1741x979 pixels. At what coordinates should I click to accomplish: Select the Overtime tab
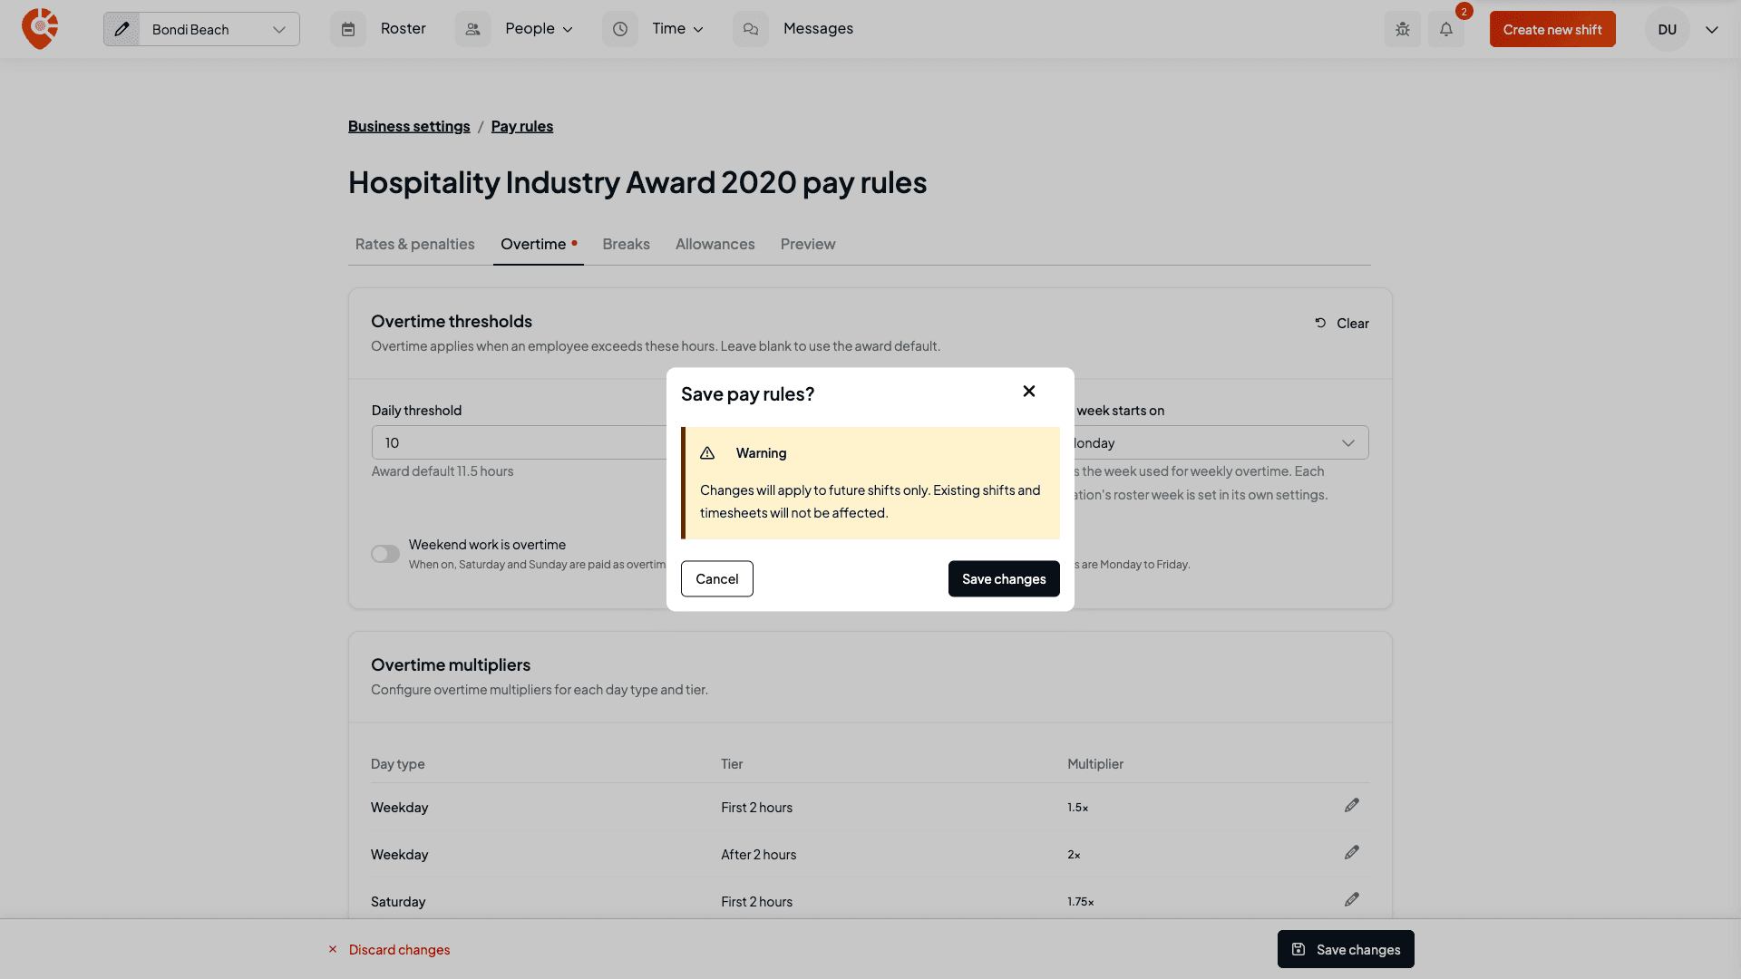pyautogui.click(x=539, y=244)
